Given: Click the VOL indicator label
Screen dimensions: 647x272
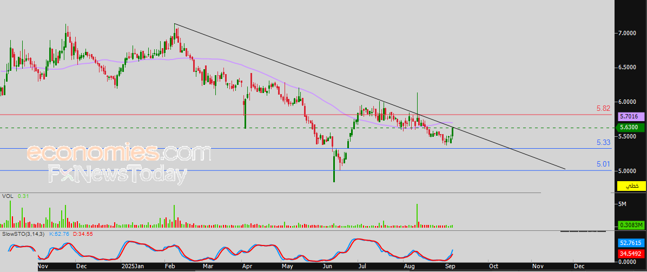Looking at the screenshot, I should (8, 197).
